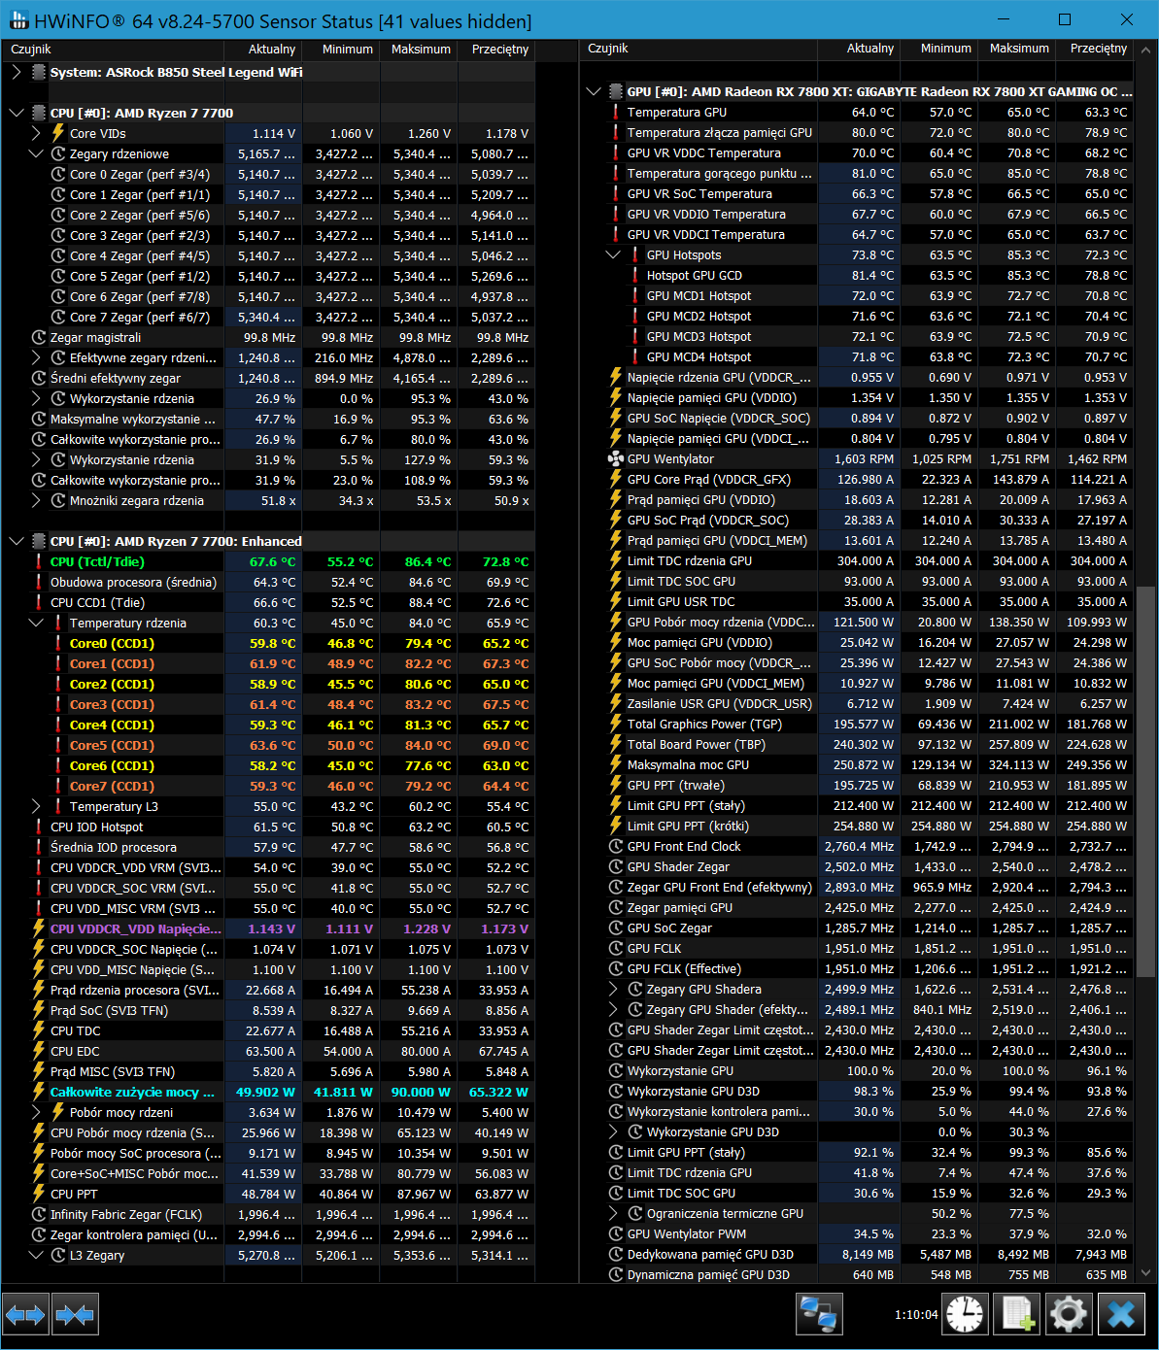
Task: Click the clock icon beside Zegar magistrali
Action: click(39, 337)
